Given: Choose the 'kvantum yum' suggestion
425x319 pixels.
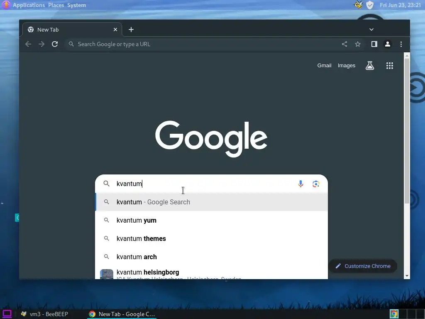Looking at the screenshot, I should pos(211,220).
